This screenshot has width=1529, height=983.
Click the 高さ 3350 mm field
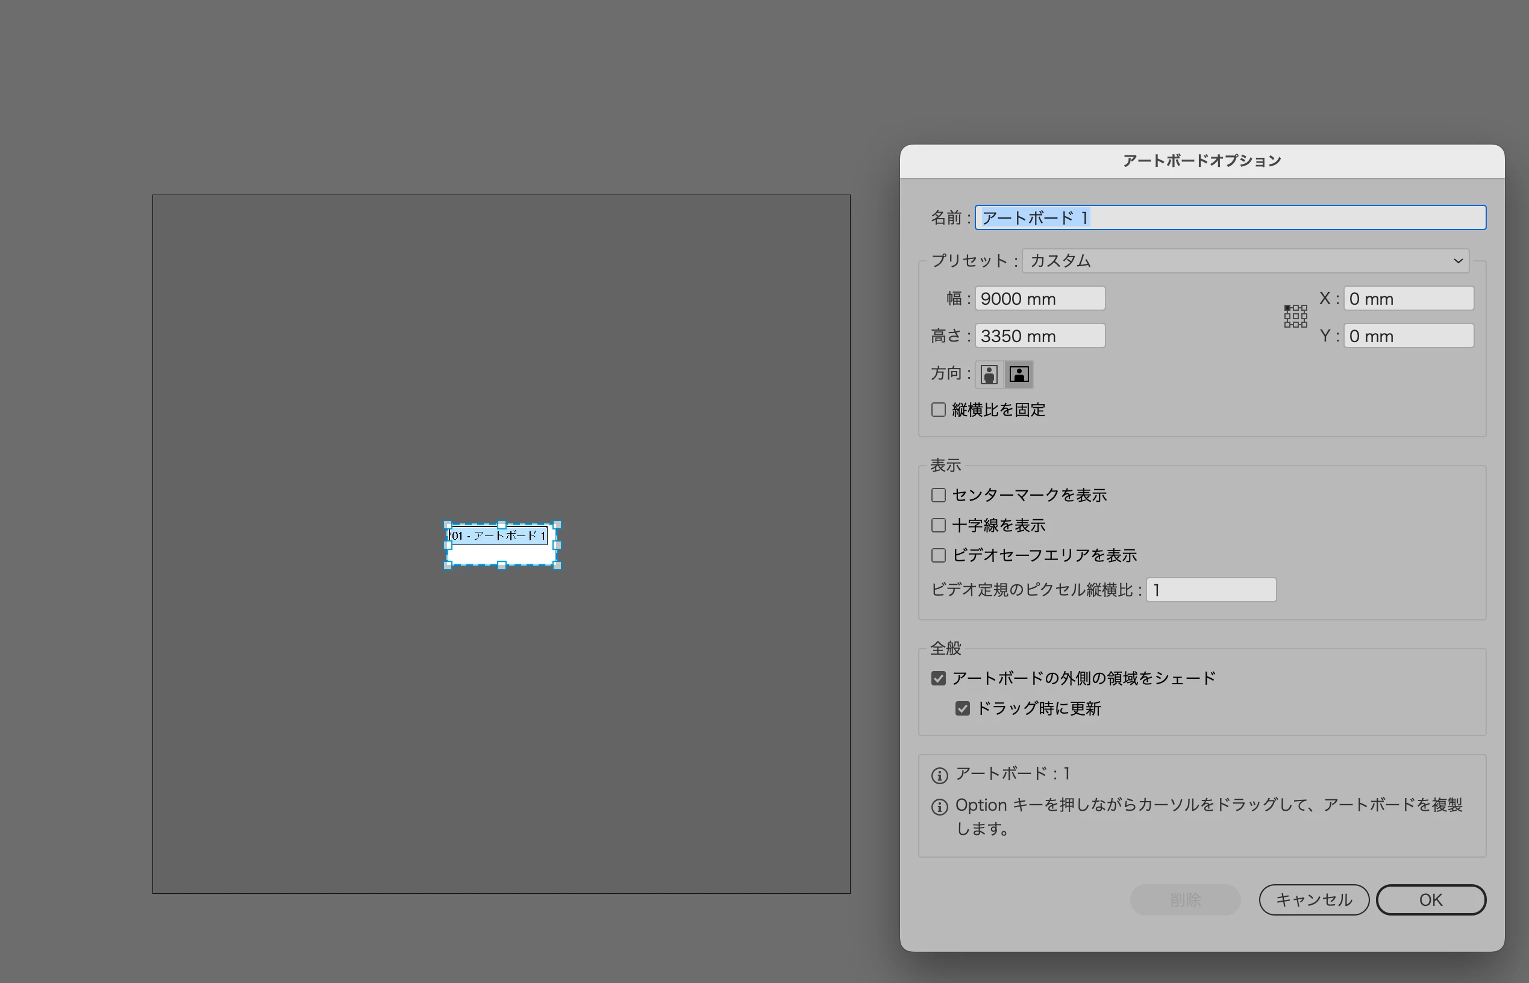coord(1039,335)
